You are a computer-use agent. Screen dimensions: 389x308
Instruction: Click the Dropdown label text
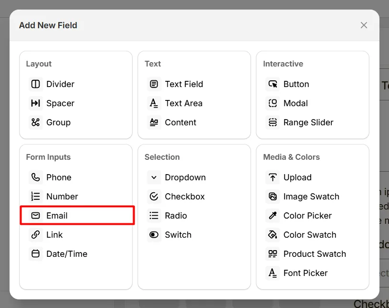[x=185, y=177]
